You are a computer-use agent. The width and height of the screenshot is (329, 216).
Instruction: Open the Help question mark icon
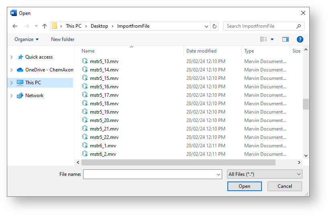click(300, 39)
